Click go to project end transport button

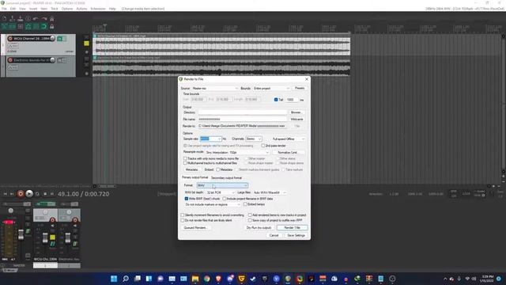12,194
